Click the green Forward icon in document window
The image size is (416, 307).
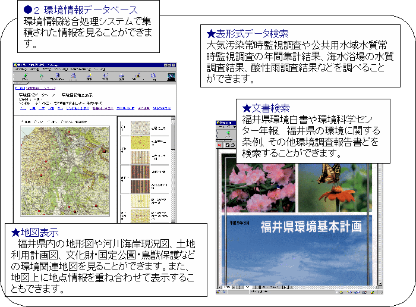(228, 134)
